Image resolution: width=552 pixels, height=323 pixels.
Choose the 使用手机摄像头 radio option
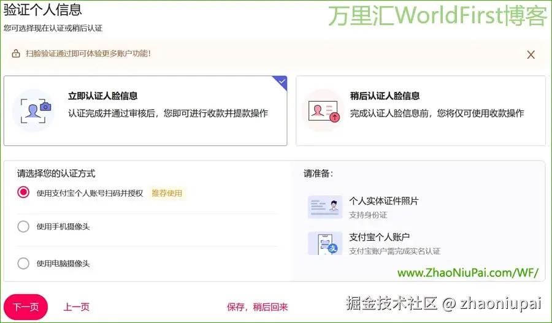click(x=23, y=226)
